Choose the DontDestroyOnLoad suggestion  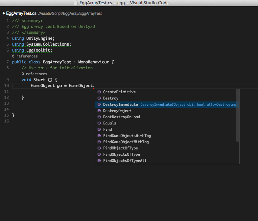[166, 117]
